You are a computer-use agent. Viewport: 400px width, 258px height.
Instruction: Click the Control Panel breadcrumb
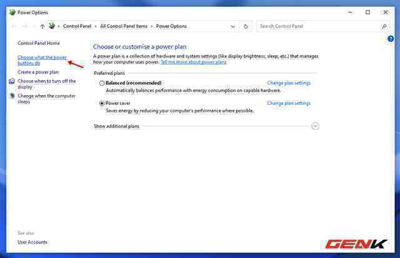(77, 26)
